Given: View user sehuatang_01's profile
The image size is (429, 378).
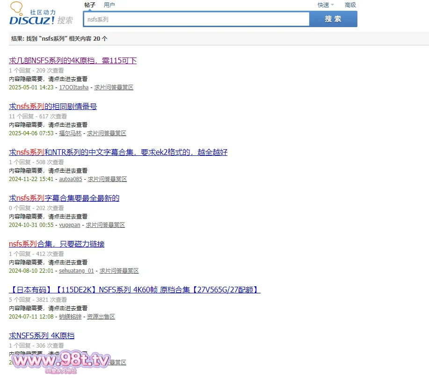Looking at the screenshot, I should coord(76,271).
